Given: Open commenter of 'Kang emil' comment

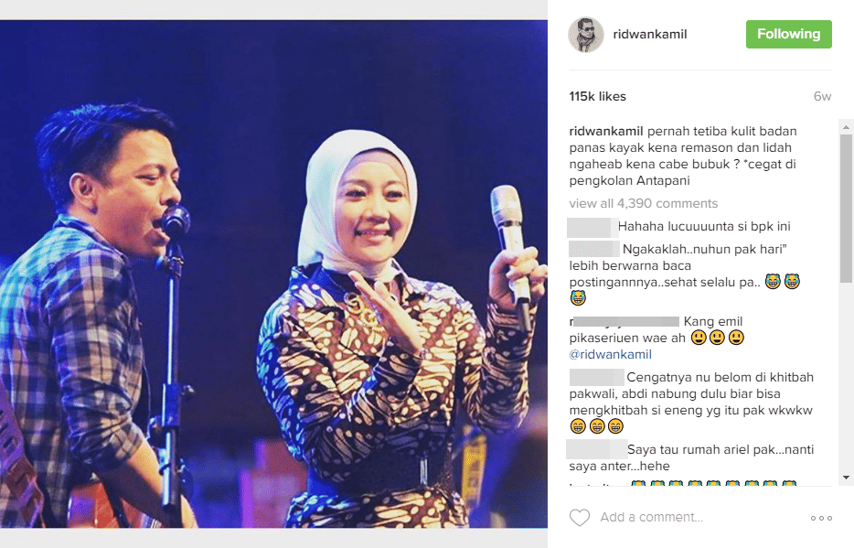Looking at the screenshot, I should pos(624,321).
